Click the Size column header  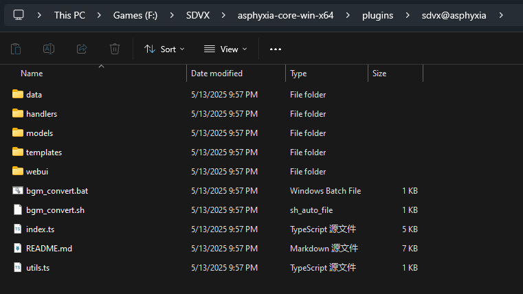coord(379,73)
